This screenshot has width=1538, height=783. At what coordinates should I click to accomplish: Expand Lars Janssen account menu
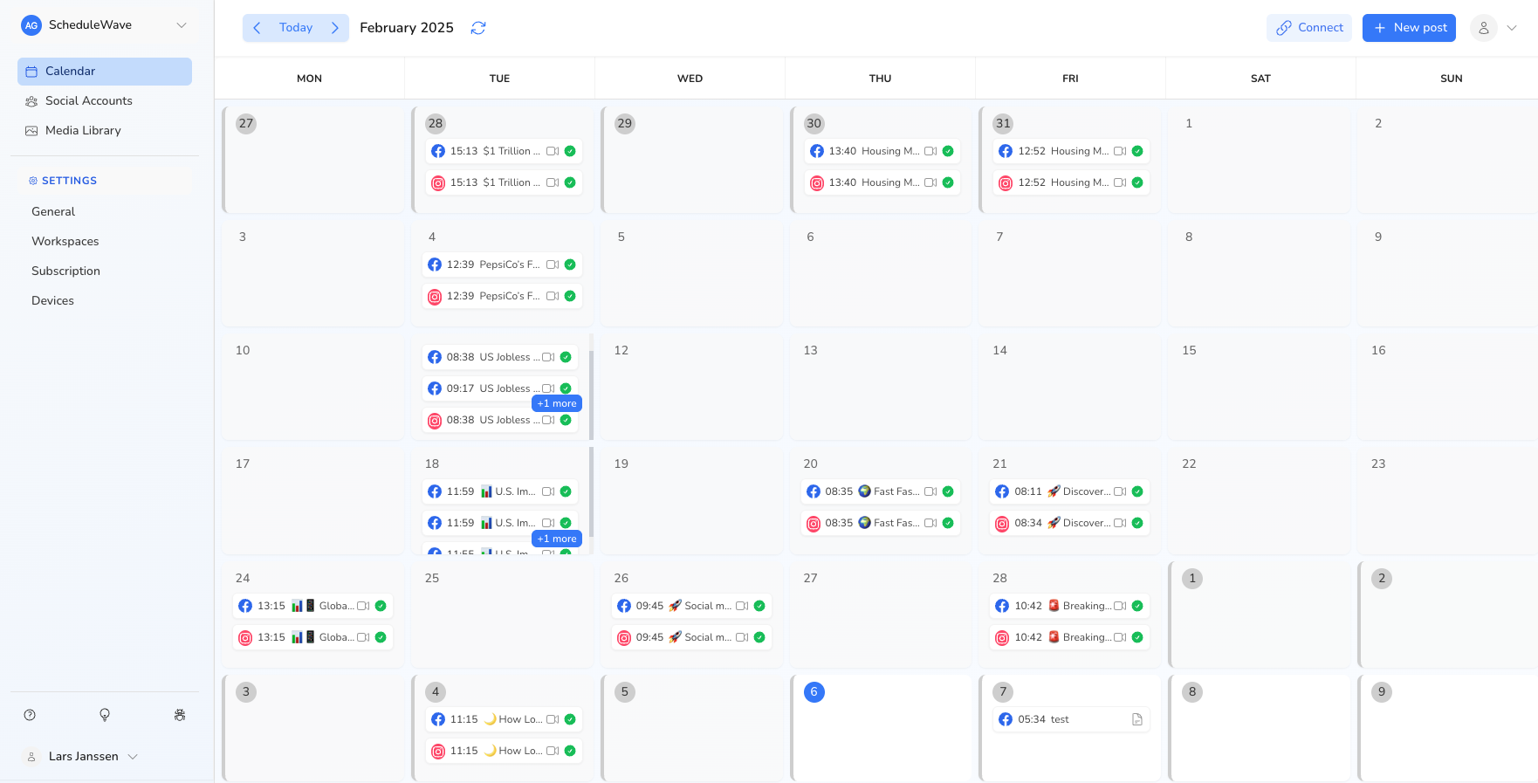133,757
